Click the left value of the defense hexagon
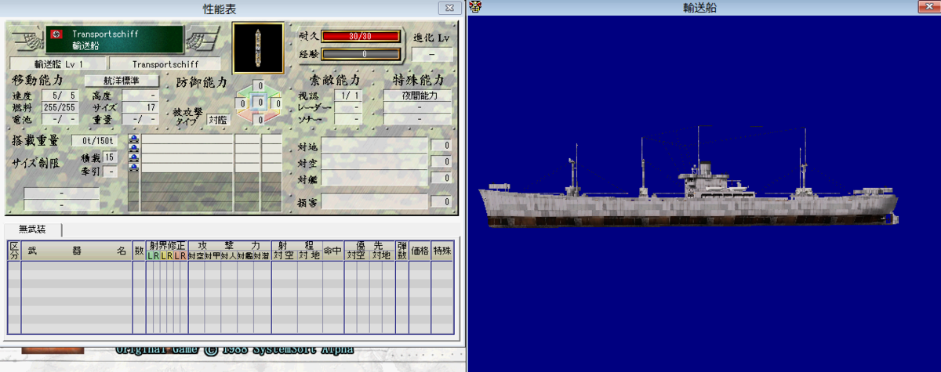The image size is (941, 372). coord(243,103)
